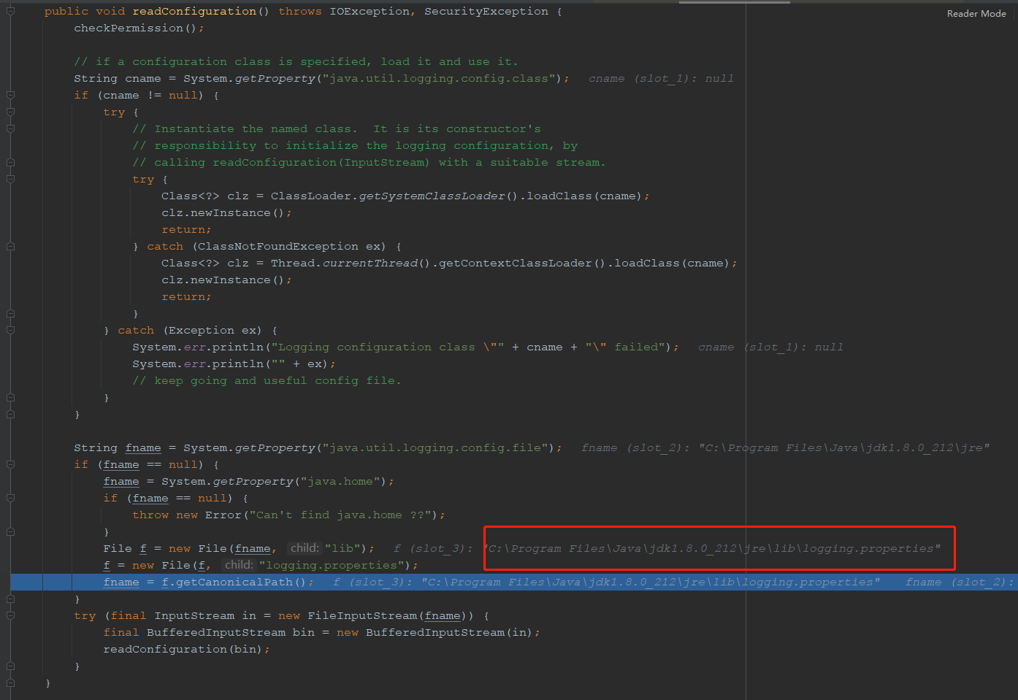Click the getContextClassLoader() call

[x=522, y=263]
